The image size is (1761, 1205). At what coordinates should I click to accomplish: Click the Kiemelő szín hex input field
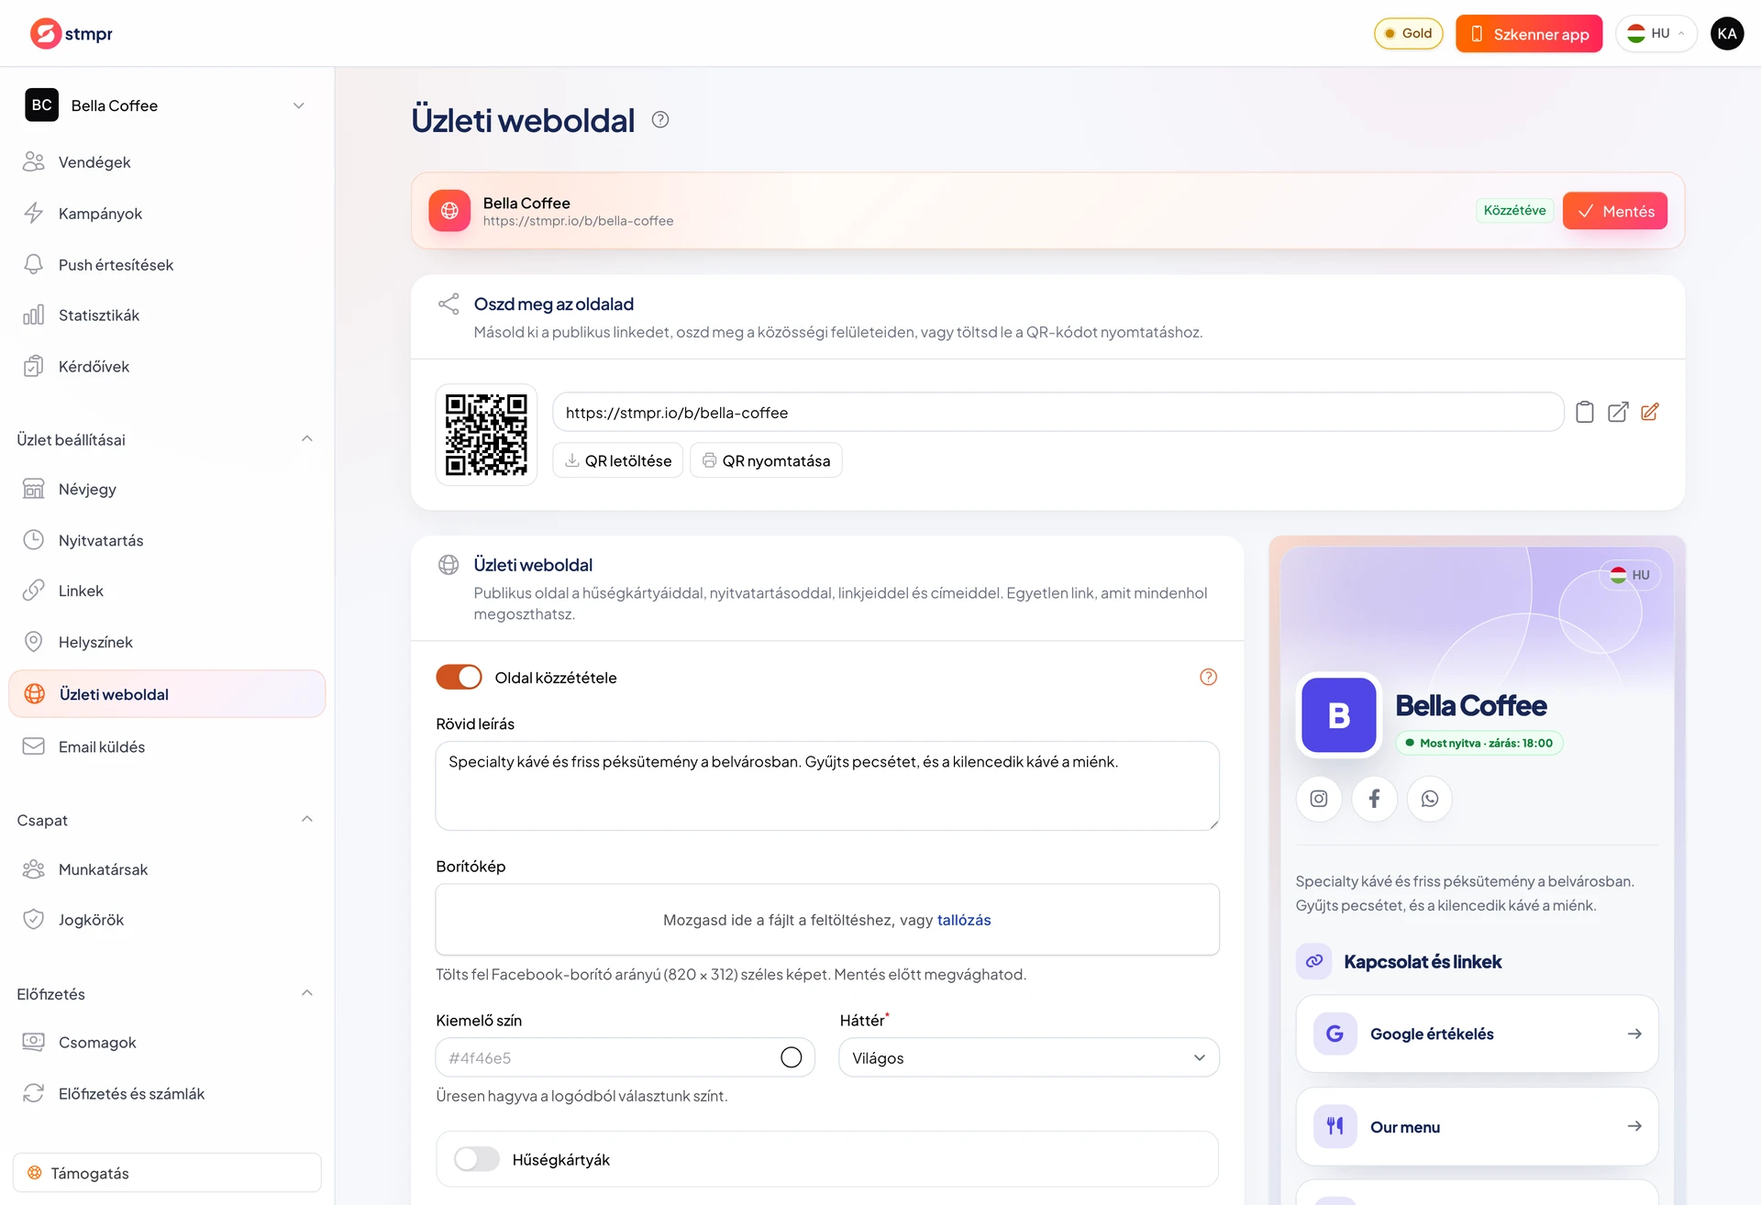625,1057
